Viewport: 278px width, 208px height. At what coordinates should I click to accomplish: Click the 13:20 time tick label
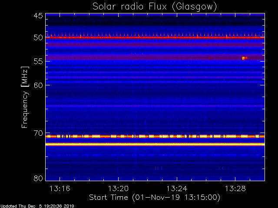[x=118, y=189]
